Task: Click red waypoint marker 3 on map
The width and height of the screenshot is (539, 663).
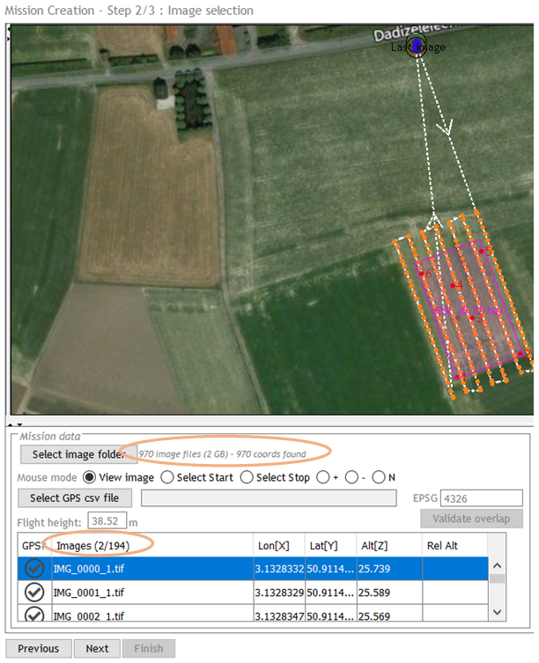Action: tap(472, 318)
